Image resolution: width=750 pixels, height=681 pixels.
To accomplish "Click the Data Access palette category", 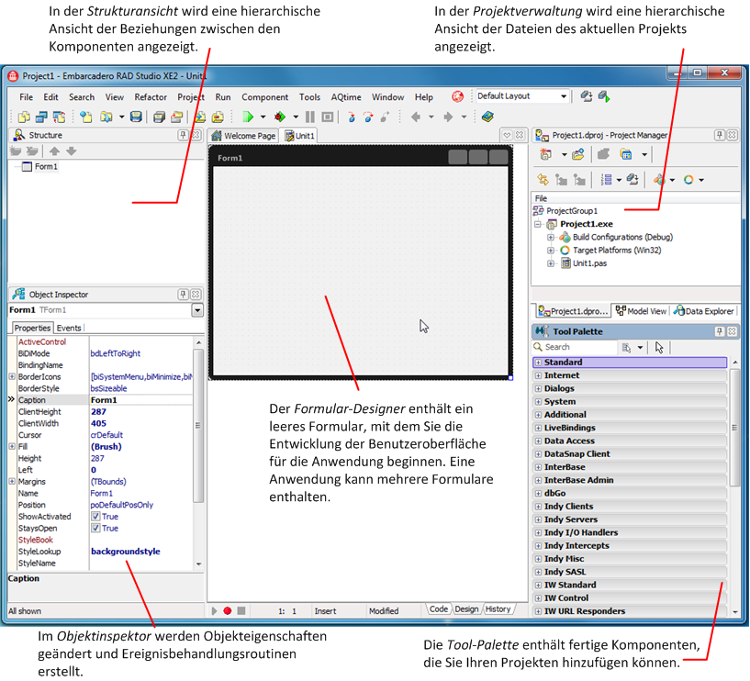I will point(630,441).
